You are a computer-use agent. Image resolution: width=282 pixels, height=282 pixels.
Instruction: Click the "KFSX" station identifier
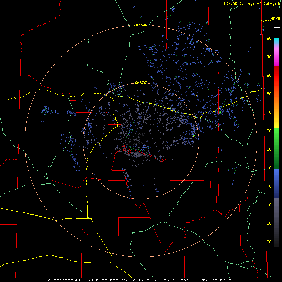click(183, 280)
